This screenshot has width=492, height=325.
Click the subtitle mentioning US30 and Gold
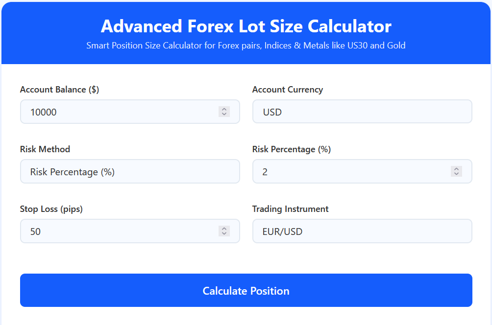[x=246, y=46]
